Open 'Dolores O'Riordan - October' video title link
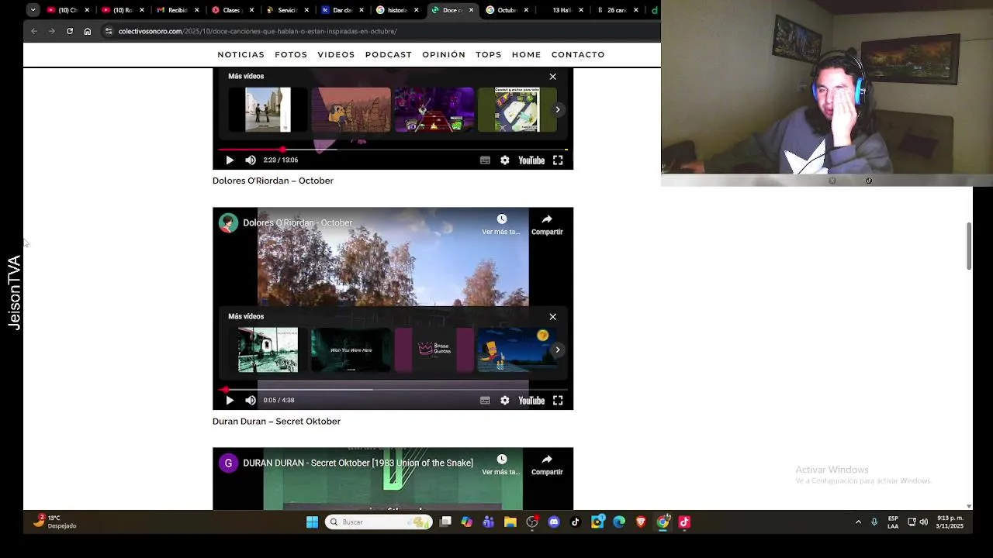The image size is (993, 558). click(x=297, y=223)
